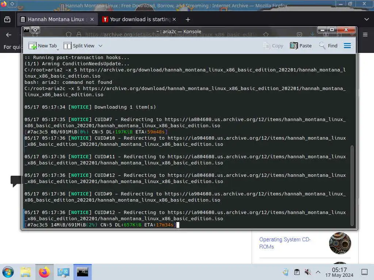Close the Hannah Montana Linux tab

pos(92,20)
